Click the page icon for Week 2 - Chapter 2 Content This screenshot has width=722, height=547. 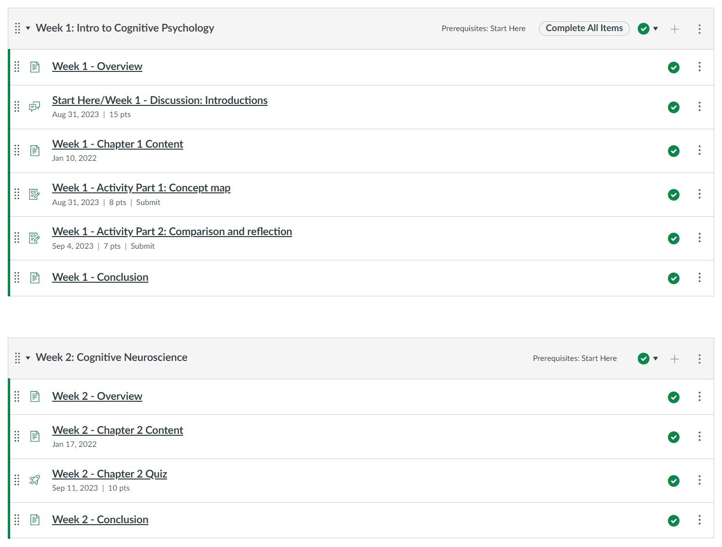(34, 436)
